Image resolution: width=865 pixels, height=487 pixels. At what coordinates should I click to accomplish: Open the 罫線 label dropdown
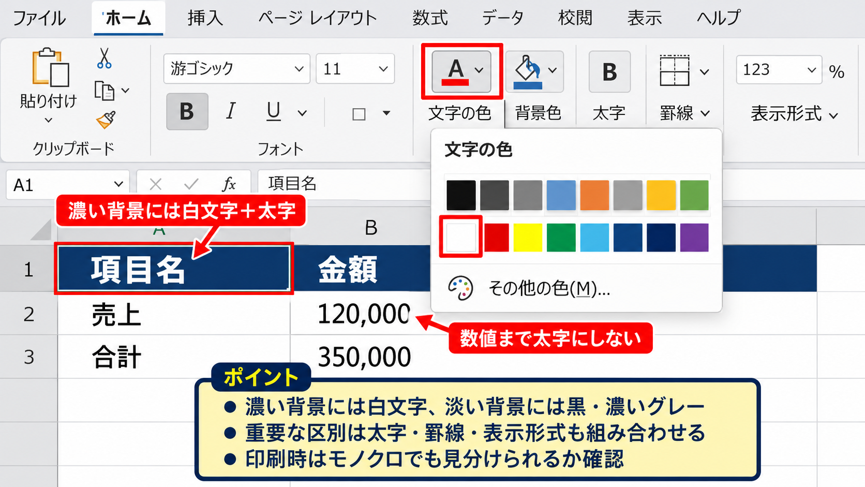685,113
